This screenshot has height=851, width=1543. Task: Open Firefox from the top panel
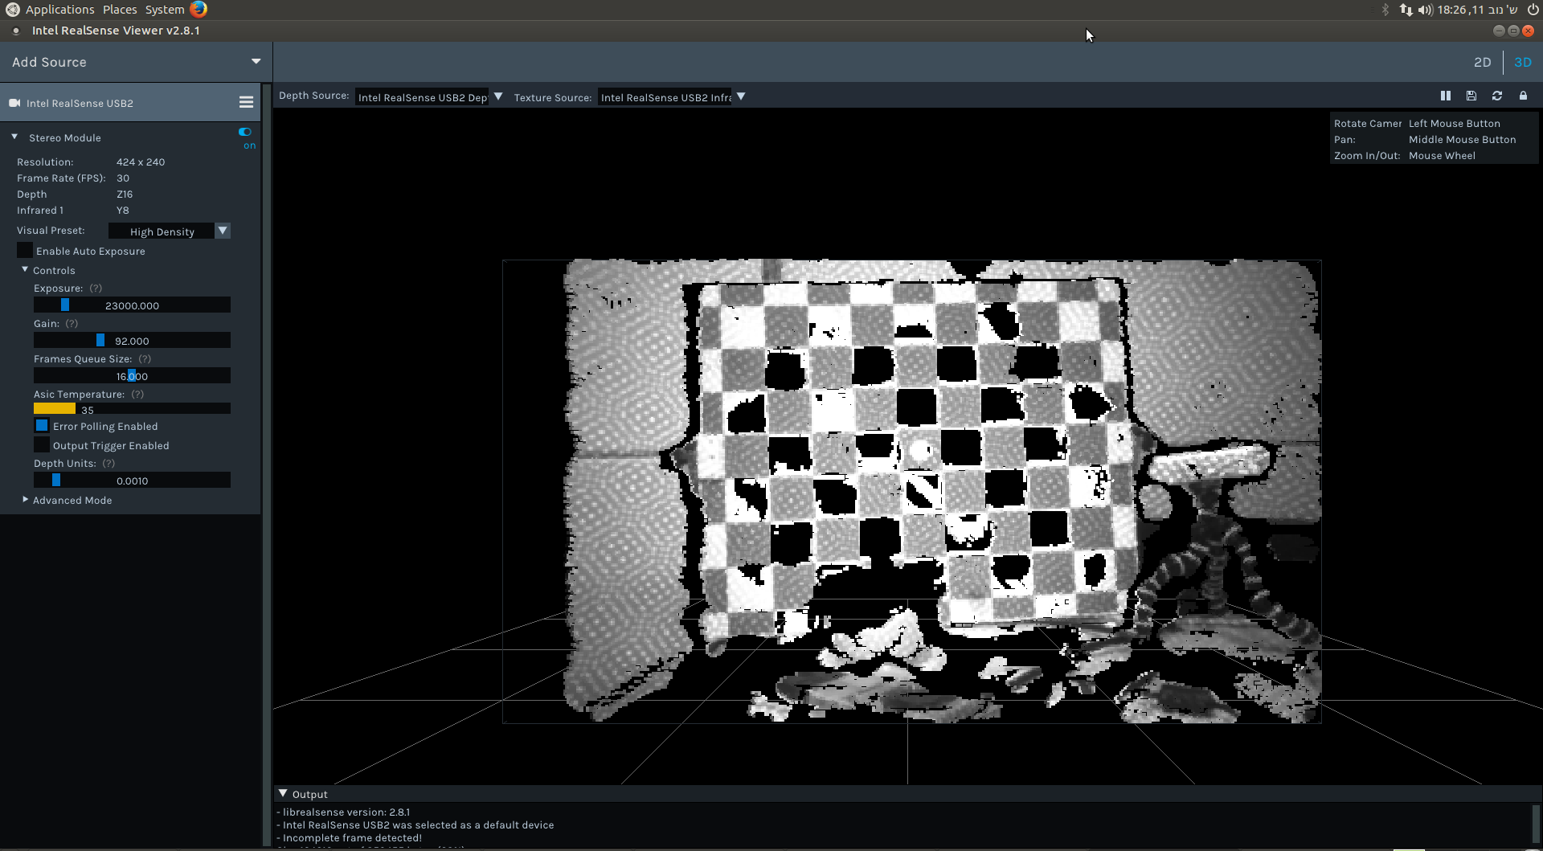pos(199,9)
